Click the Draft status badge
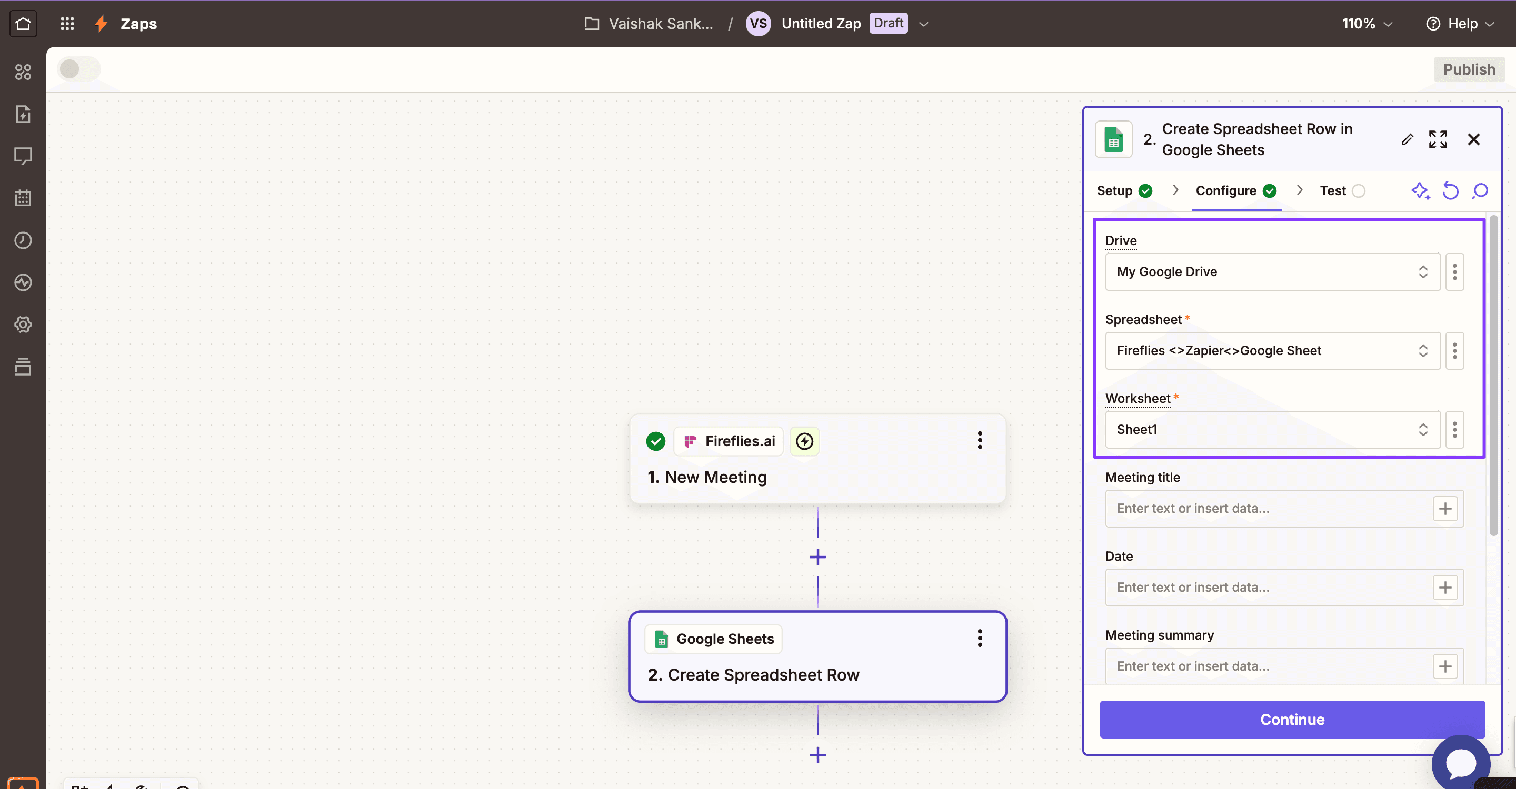Image resolution: width=1516 pixels, height=789 pixels. 888,23
